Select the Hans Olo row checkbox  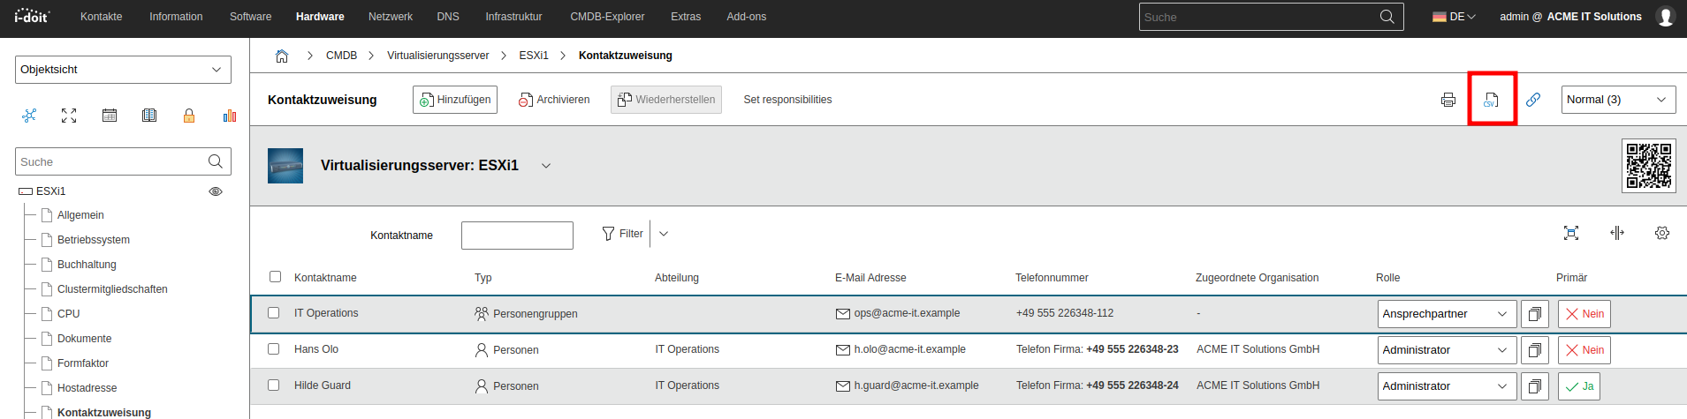point(274,349)
